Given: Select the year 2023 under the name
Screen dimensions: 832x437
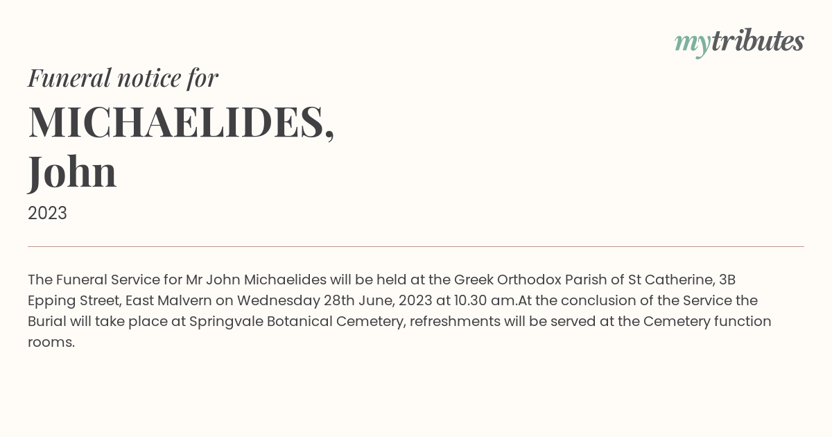Looking at the screenshot, I should pyautogui.click(x=47, y=214).
